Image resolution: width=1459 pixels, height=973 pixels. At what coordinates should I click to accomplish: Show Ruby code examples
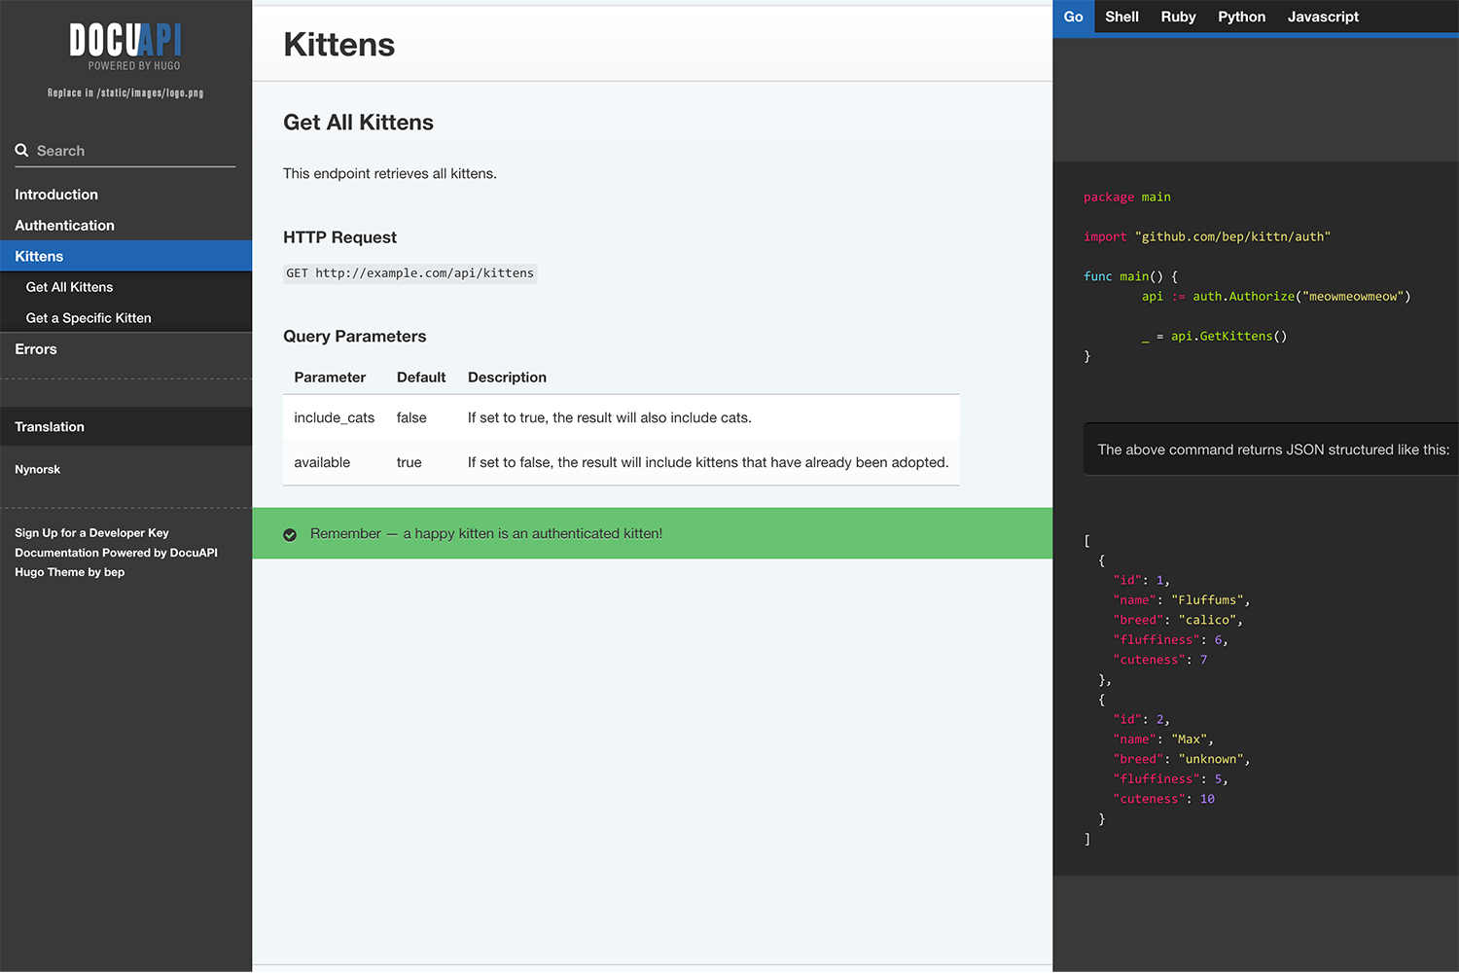(1178, 17)
